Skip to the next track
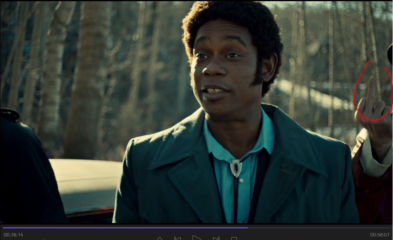 point(216,238)
